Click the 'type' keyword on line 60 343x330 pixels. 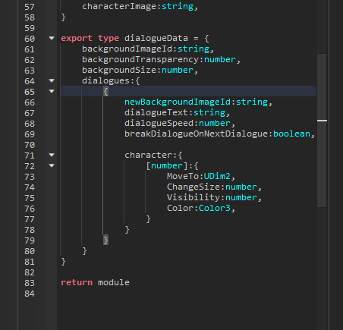pos(109,38)
